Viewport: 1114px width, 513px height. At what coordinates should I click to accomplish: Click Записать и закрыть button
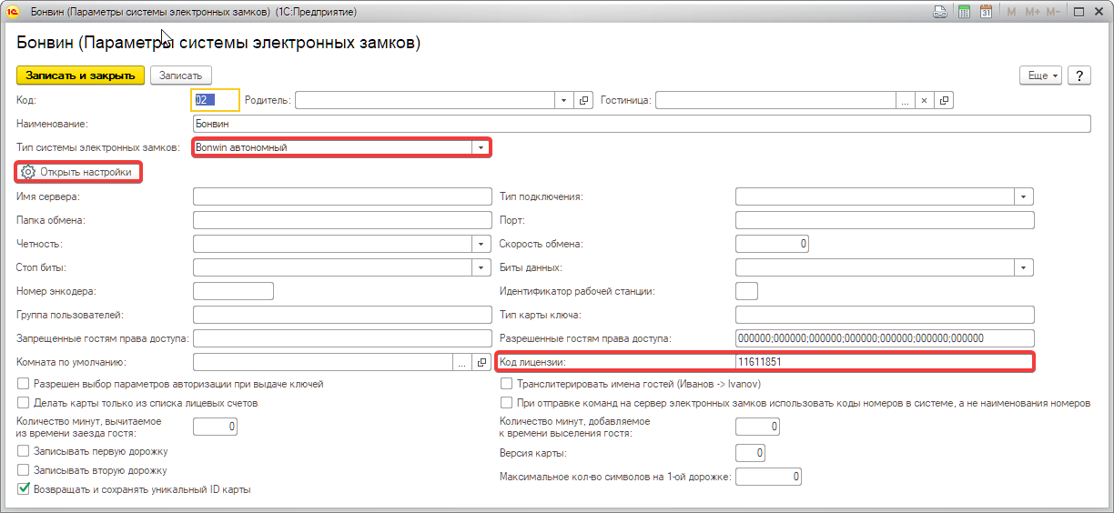pyautogui.click(x=80, y=75)
